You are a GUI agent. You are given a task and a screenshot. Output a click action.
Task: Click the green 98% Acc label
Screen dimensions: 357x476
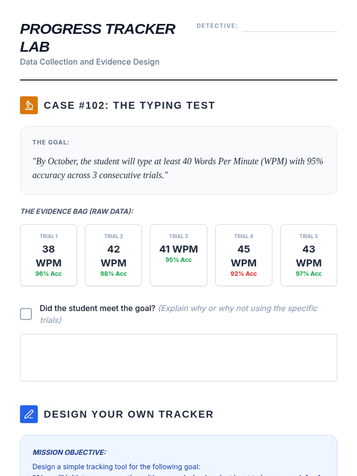113,274
